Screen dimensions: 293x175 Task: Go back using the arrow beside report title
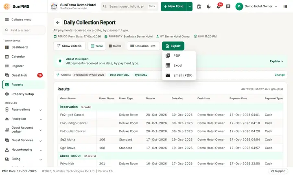click(x=58, y=22)
